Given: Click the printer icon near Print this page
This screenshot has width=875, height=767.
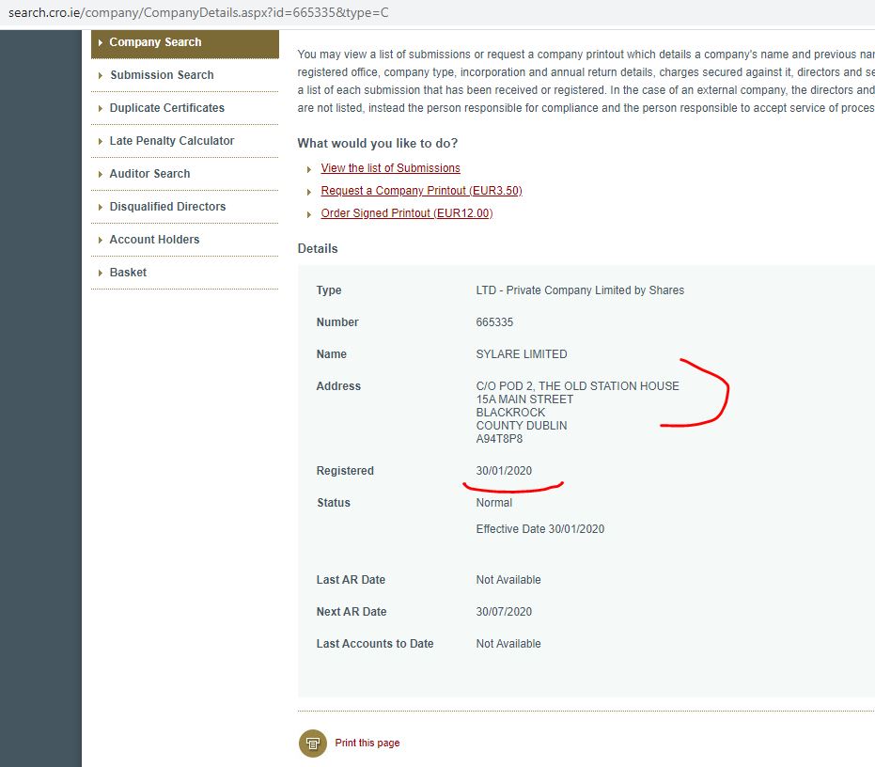Looking at the screenshot, I should (312, 743).
